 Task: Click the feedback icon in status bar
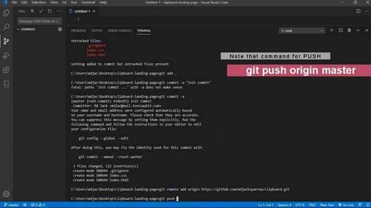(x=360, y=205)
